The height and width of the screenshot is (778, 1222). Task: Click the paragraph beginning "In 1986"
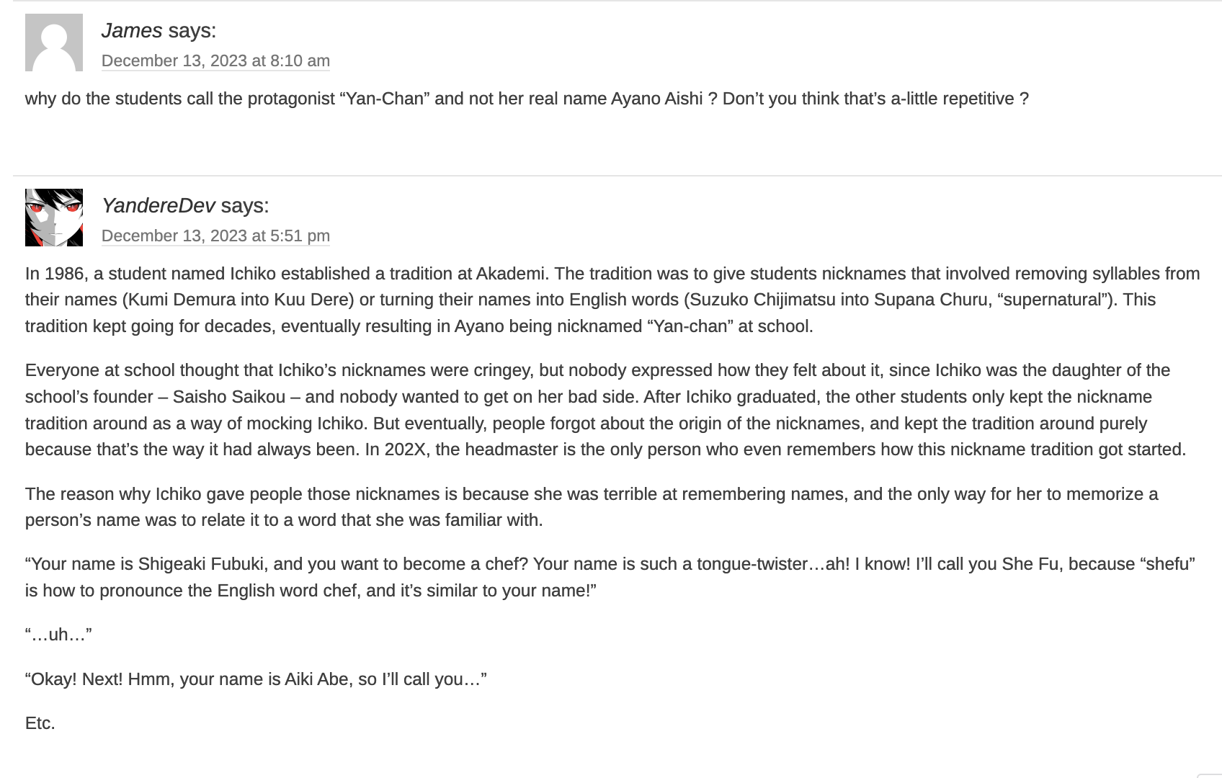point(611,300)
